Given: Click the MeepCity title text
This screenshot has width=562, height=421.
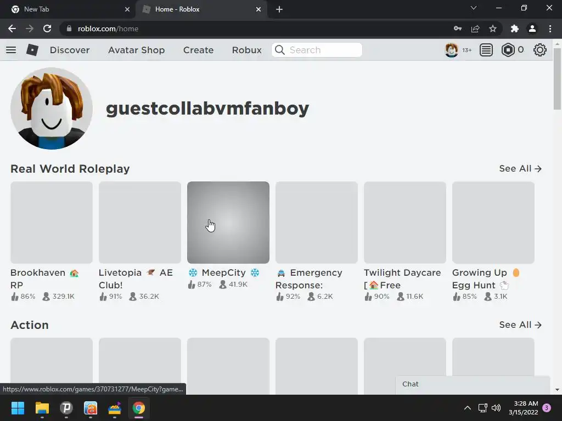Looking at the screenshot, I should click(x=224, y=273).
